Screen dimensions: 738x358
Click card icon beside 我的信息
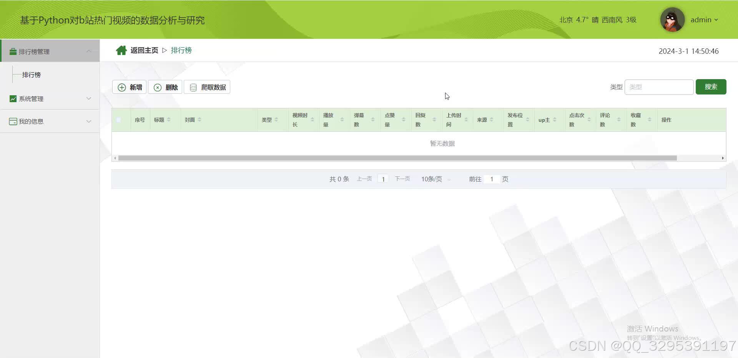[x=13, y=121]
